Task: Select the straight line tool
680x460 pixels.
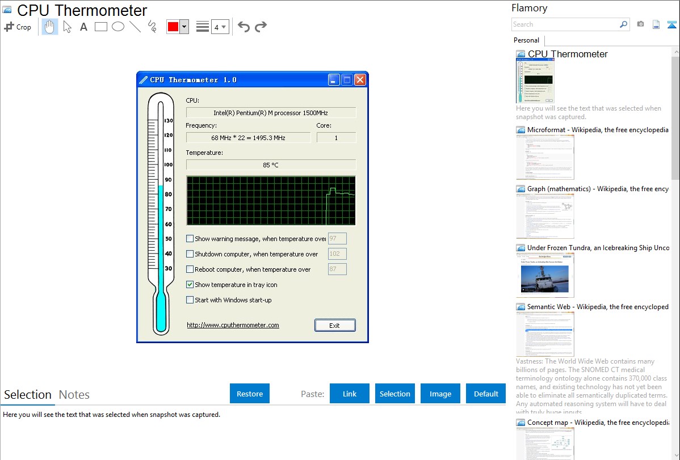Action: [x=135, y=27]
